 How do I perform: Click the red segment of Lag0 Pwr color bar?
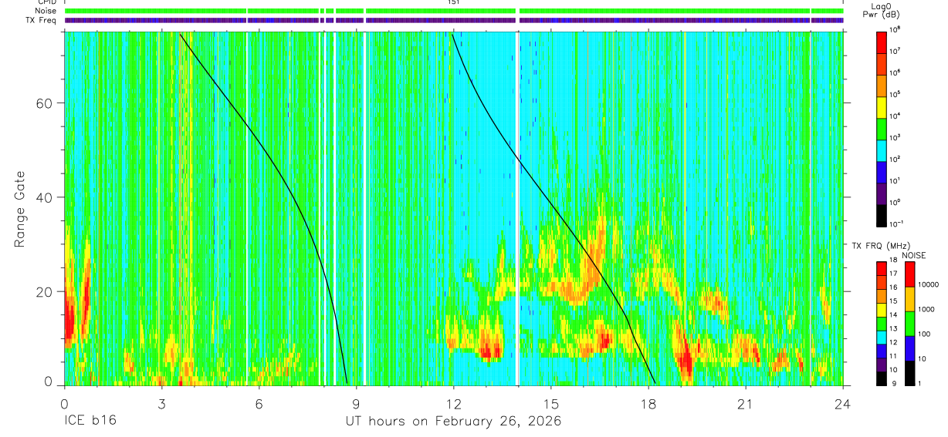click(x=882, y=42)
